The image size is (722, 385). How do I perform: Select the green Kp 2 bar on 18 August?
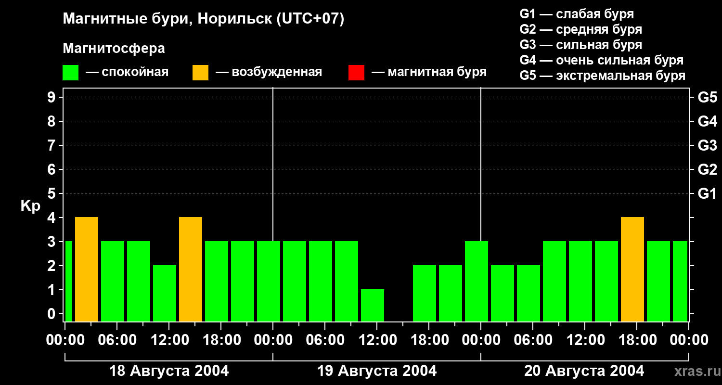pyautogui.click(x=165, y=293)
